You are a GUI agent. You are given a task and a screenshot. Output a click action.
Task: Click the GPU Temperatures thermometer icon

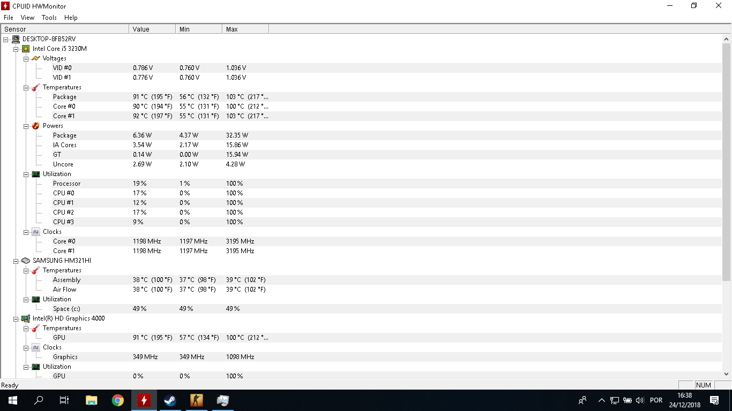(36, 328)
